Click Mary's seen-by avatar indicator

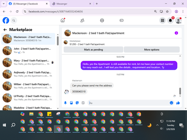52,62
